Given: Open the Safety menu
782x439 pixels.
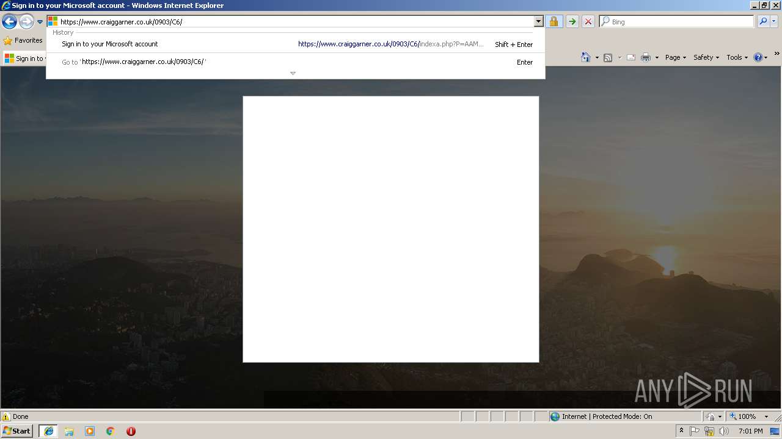Looking at the screenshot, I should (x=706, y=57).
